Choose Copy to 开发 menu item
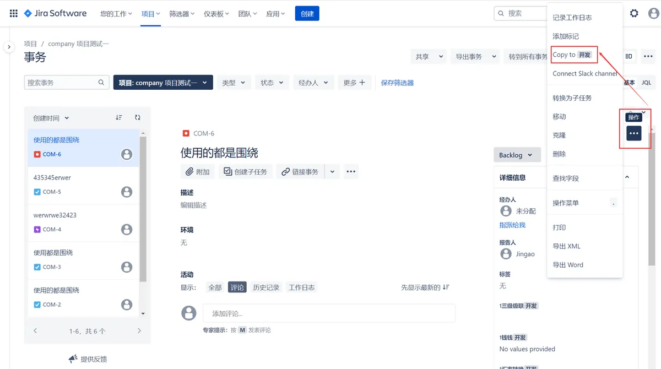Image resolution: width=661 pixels, height=369 pixels. (x=584, y=55)
